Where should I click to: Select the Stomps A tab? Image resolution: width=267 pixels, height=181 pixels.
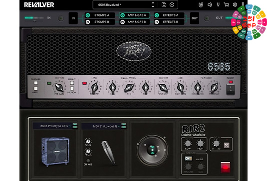click(x=100, y=15)
